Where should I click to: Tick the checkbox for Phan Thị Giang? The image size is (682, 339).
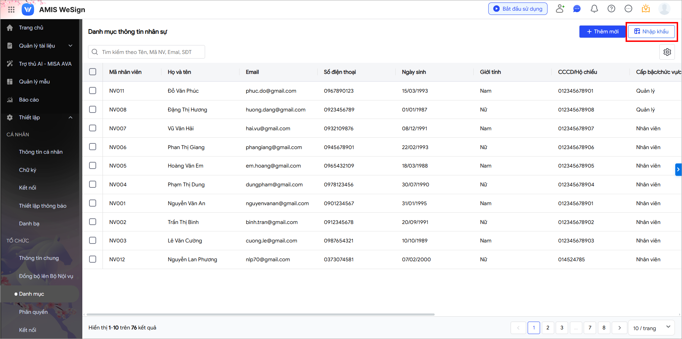click(x=93, y=147)
